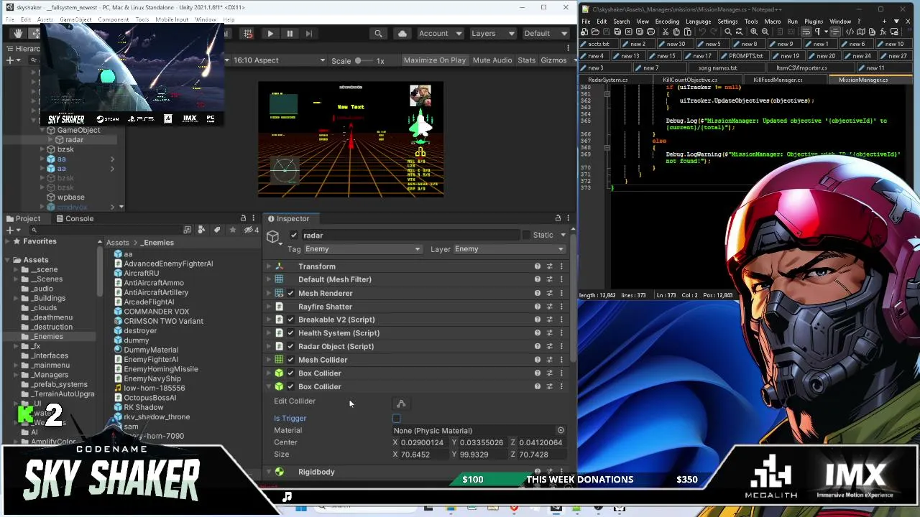
Task: Open more options for Health System script
Action: 561,333
